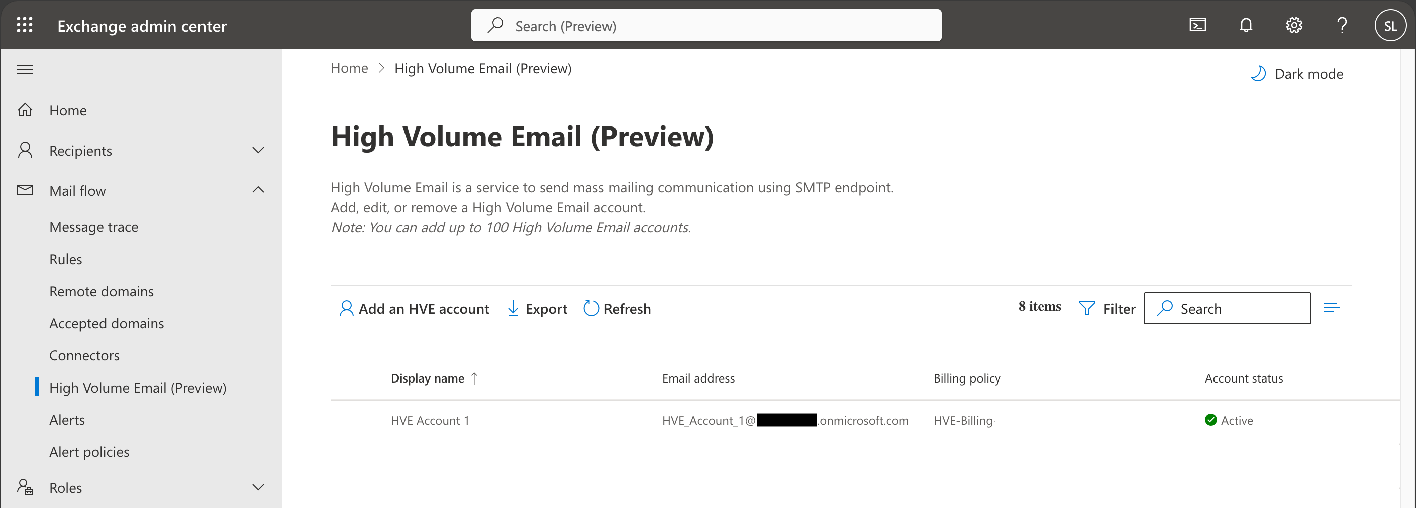The image size is (1416, 508).
Task: Open the Cloud Shell terminal icon
Action: click(1197, 25)
